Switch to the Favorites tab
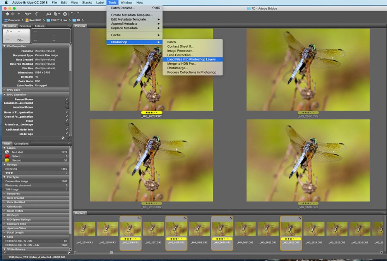 pos(25,26)
